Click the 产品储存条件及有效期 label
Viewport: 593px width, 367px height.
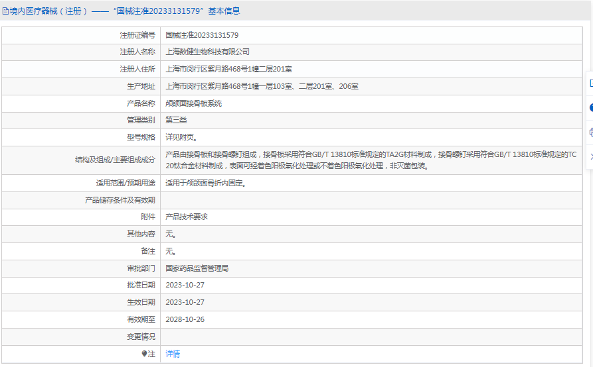click(120, 200)
